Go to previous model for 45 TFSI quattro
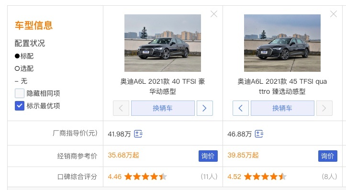The width and height of the screenshot is (346, 190). tap(241, 108)
